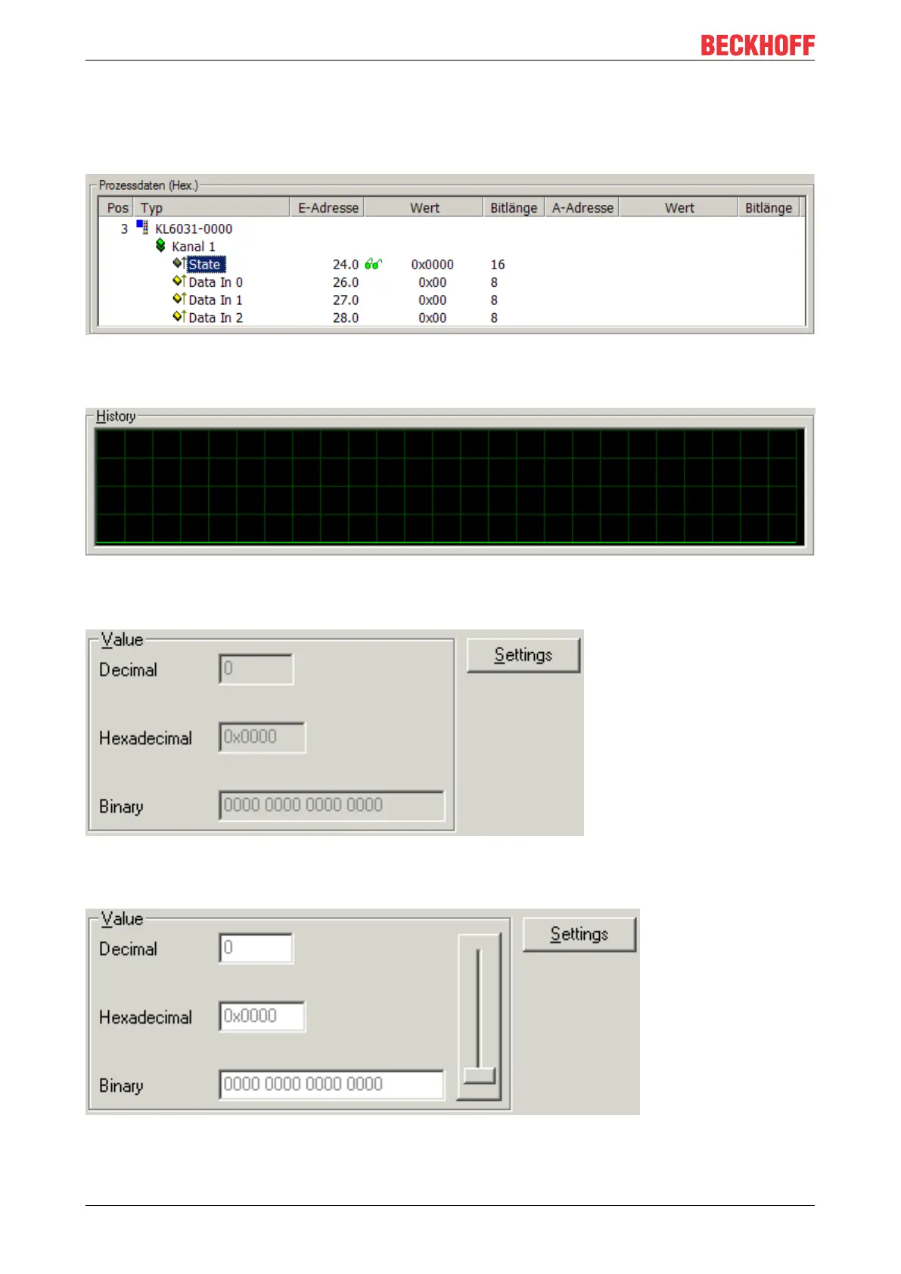Click the 0x0000 value of State
Viewport: 901px width, 1274px height.
pos(433,264)
